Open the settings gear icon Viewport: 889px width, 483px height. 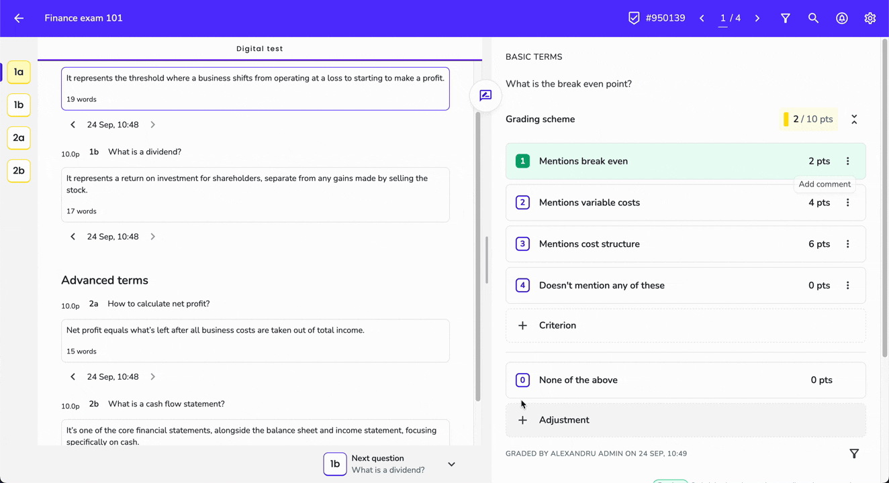click(x=870, y=18)
